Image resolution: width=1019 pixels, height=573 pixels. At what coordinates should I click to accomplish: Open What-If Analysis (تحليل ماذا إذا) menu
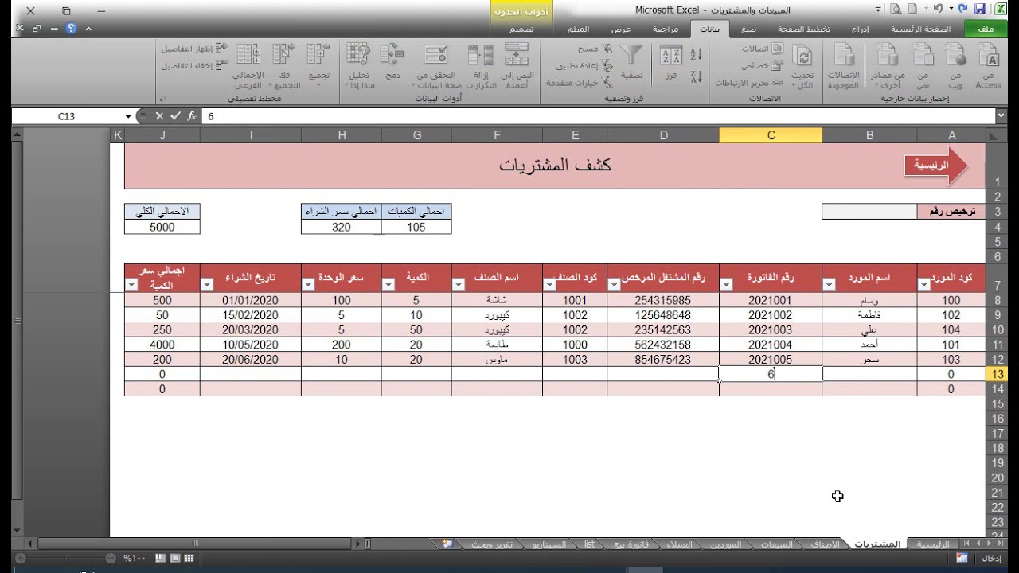point(357,66)
